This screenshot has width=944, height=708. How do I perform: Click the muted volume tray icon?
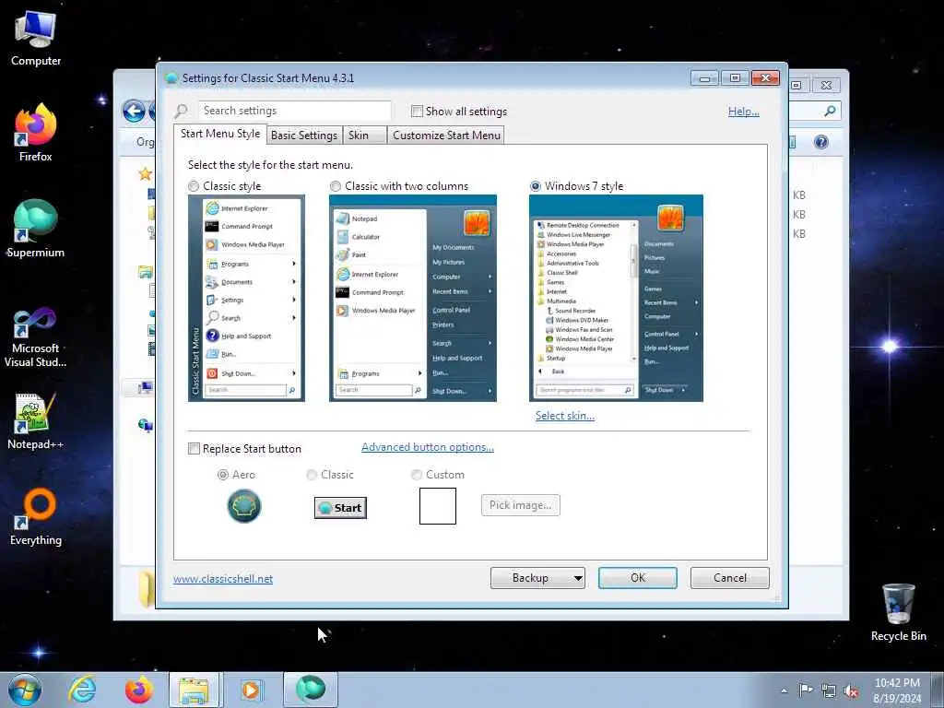tap(851, 691)
